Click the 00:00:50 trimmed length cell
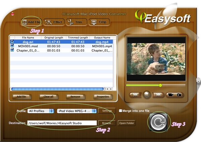Screen dimensions: 201x142 coord(78,46)
